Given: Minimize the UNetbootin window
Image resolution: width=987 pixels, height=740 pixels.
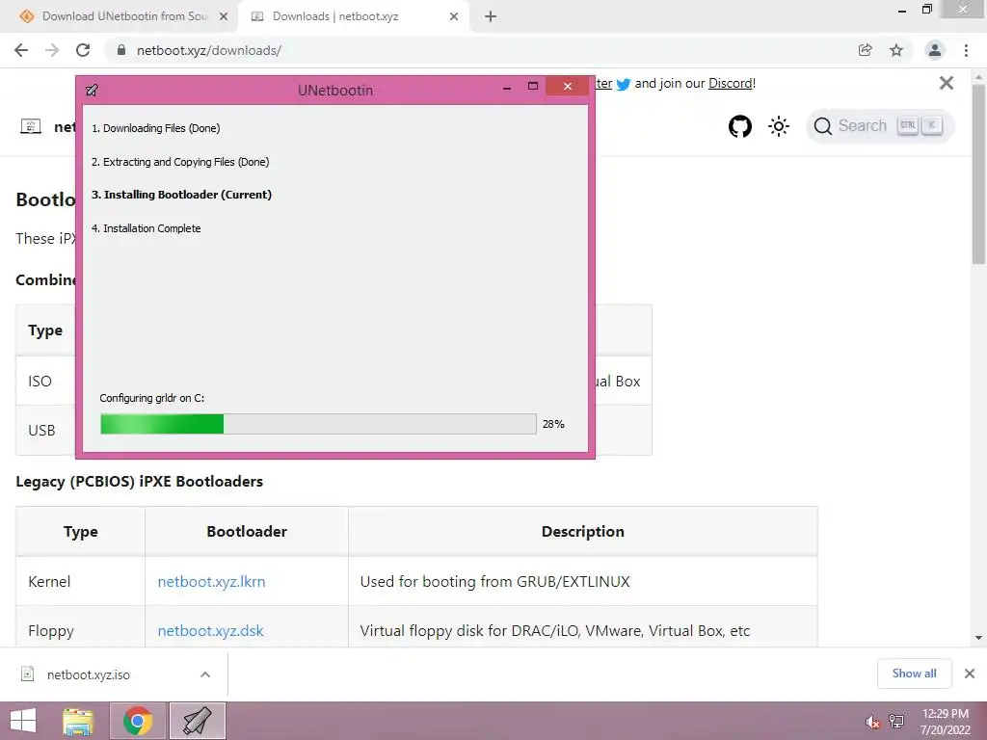Looking at the screenshot, I should click(507, 88).
